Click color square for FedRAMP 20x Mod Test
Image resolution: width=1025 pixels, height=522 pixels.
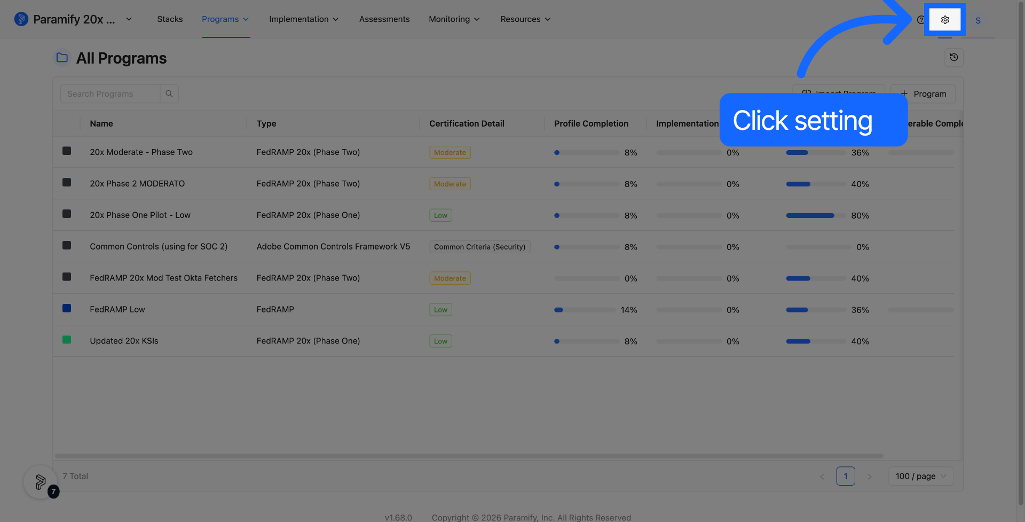coord(67,277)
